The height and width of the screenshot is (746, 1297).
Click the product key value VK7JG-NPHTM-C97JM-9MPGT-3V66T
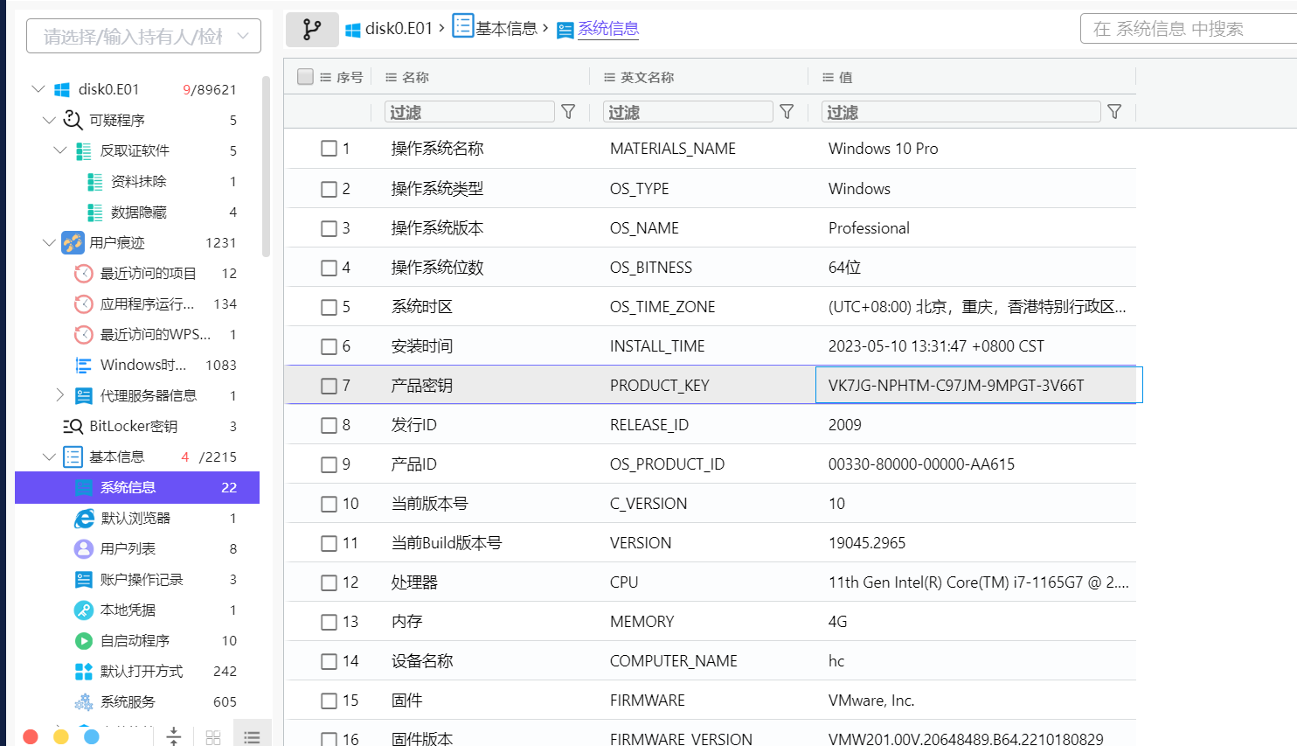[956, 386]
